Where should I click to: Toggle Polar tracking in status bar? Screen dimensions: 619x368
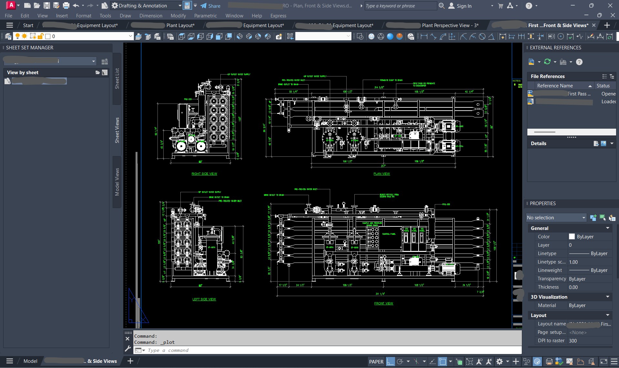[400, 362]
